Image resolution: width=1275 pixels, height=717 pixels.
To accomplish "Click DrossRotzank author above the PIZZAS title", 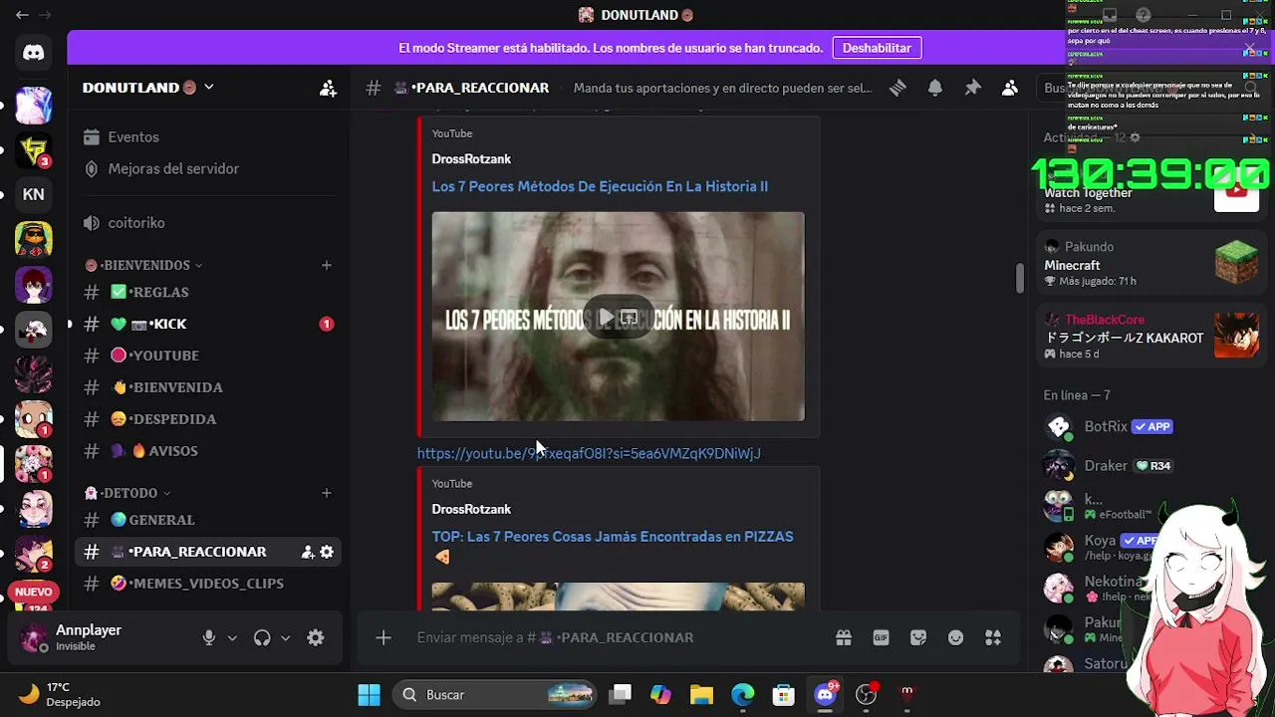I will (x=471, y=509).
